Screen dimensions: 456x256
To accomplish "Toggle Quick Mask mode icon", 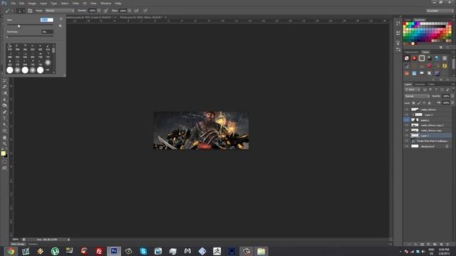I will click(x=4, y=161).
